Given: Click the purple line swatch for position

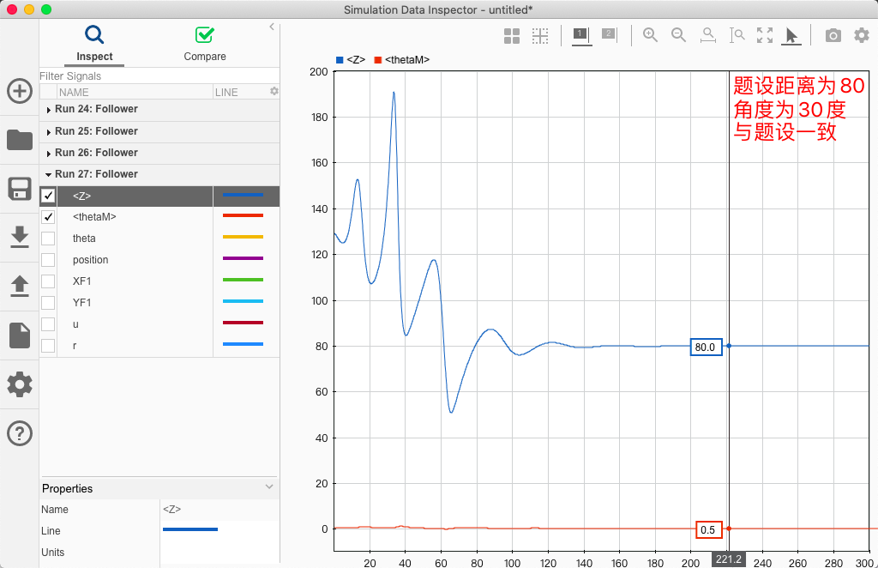Looking at the screenshot, I should point(243,258).
